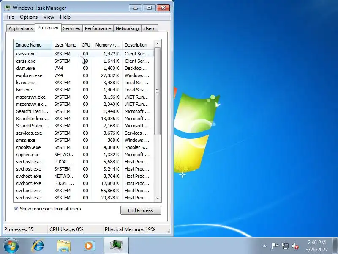Select the sppsvc.exe process row
338x254 pixels.
[x=84, y=155]
